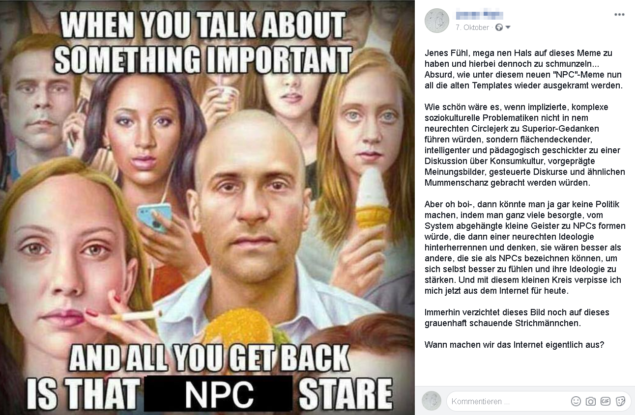Click the line "Wann machen wir das Internet eigentlich aus?"
Screen dimensions: 635x415
coord(514,345)
